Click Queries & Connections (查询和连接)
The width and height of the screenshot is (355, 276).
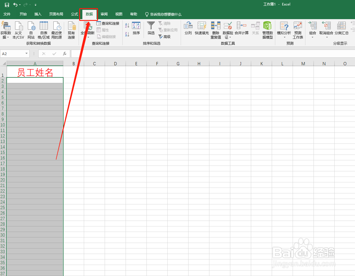pyautogui.click(x=108, y=23)
